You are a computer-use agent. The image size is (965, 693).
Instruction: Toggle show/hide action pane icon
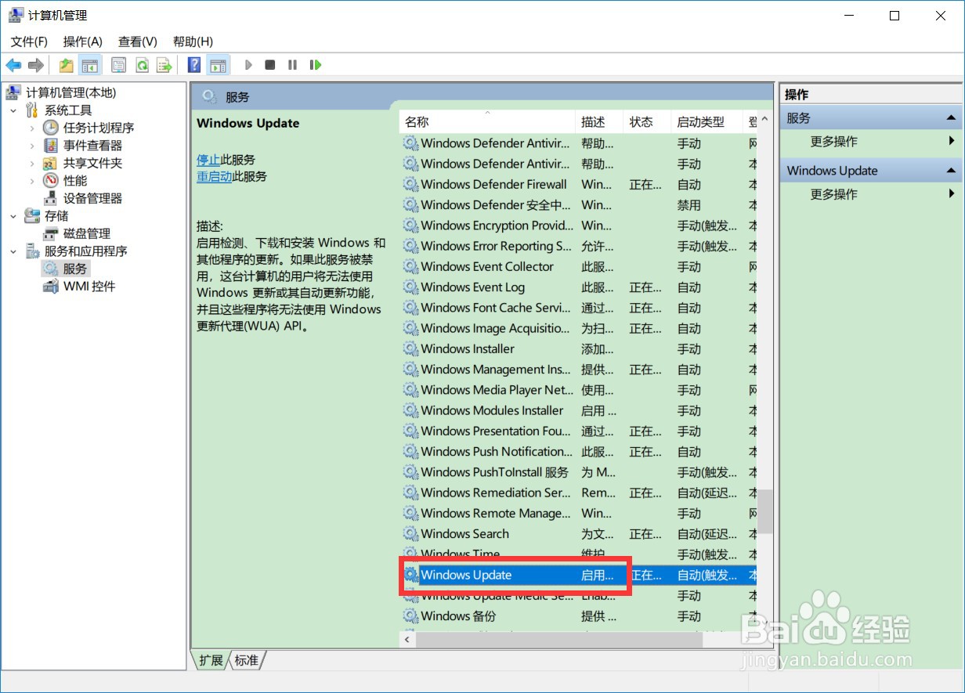(x=218, y=65)
